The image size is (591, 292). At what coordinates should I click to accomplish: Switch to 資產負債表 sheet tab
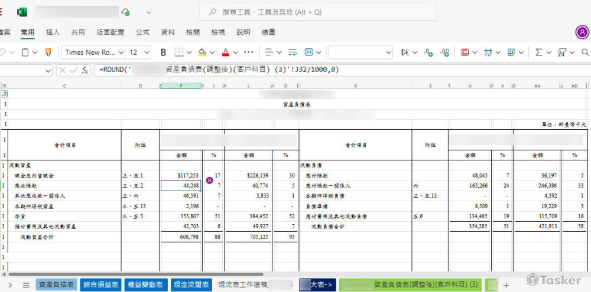[x=57, y=284]
